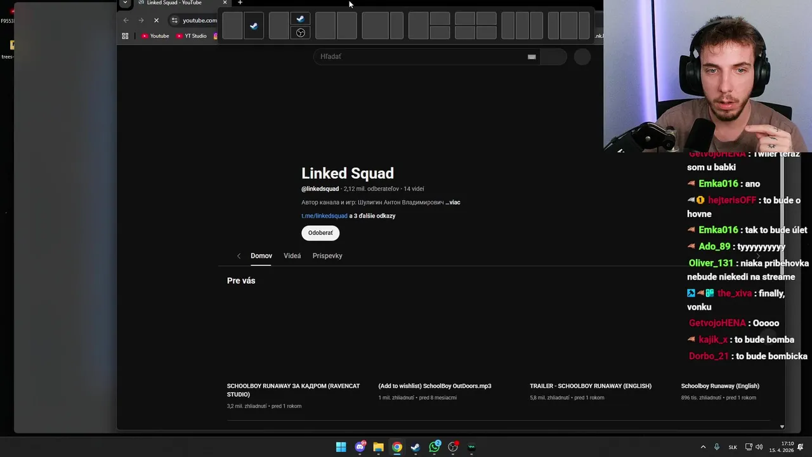812x457 pixels.
Task: Show hidden tray icons chevron
Action: click(703, 447)
